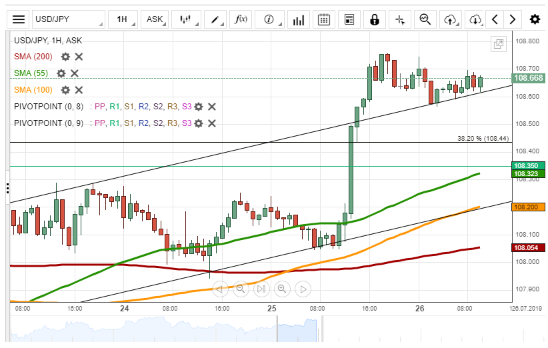This screenshot has height=348, width=548.
Task: Click the SMA (100) legend label
Action: point(33,90)
